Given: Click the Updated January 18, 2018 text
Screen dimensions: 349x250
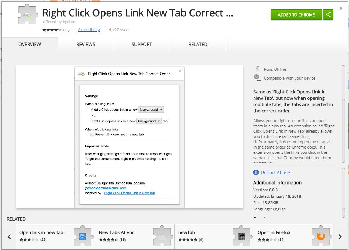Looking at the screenshot, I should 277,196.
